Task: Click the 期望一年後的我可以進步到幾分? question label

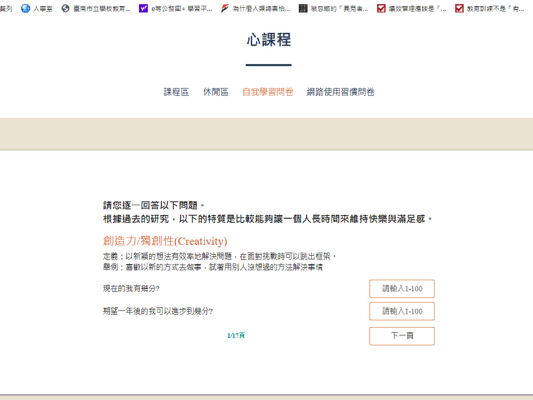Action: coord(158,311)
